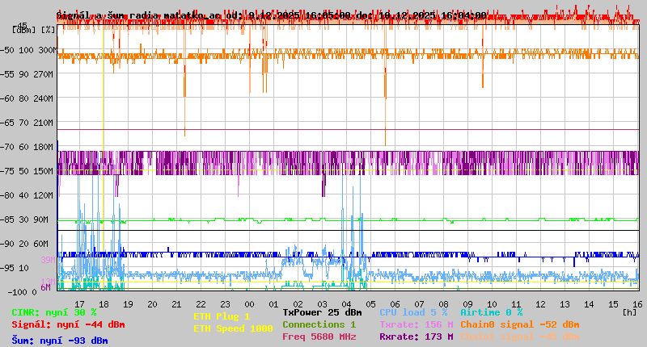Click hour label '06' on time axis
Screen dimensions: 647x347
coord(395,304)
